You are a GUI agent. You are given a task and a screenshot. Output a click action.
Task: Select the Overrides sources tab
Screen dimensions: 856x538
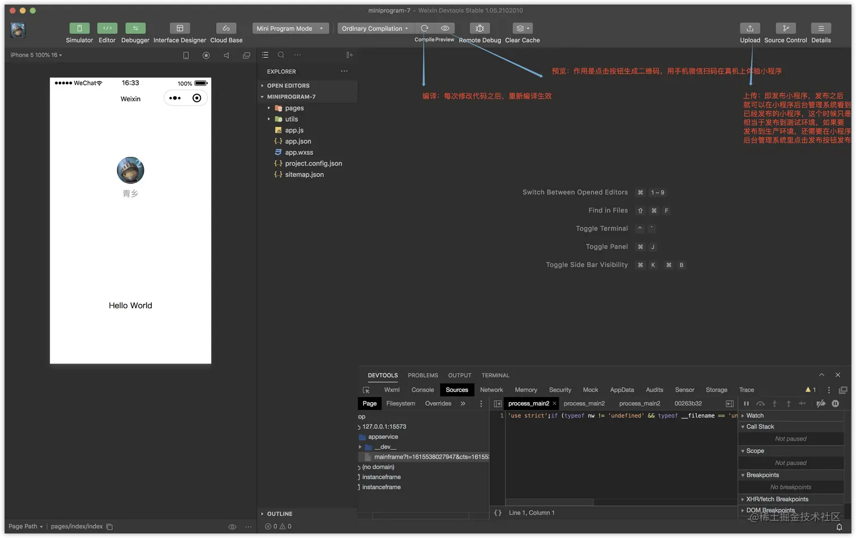tap(438, 403)
